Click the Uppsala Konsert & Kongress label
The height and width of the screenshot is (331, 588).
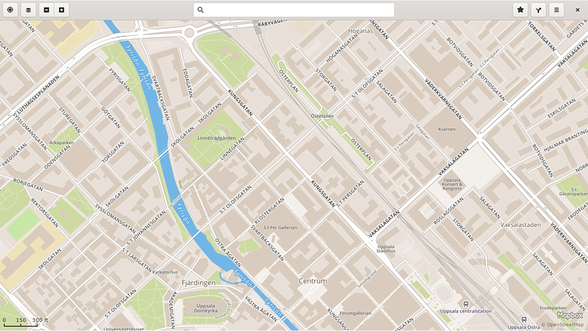[452, 184]
